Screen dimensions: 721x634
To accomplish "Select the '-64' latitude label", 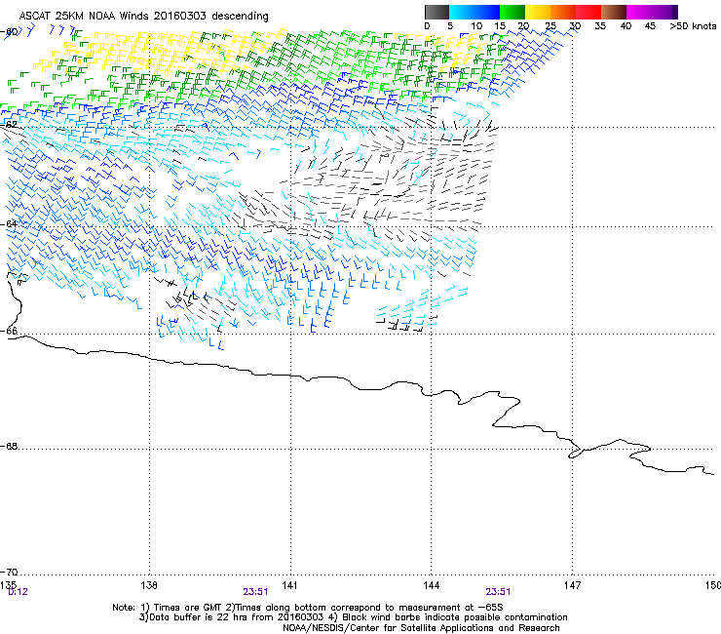I will 9,223.
